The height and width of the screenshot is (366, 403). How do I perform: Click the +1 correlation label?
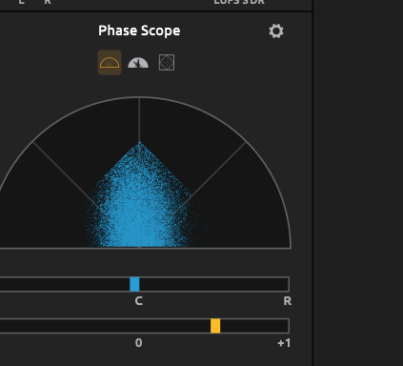[x=284, y=343]
